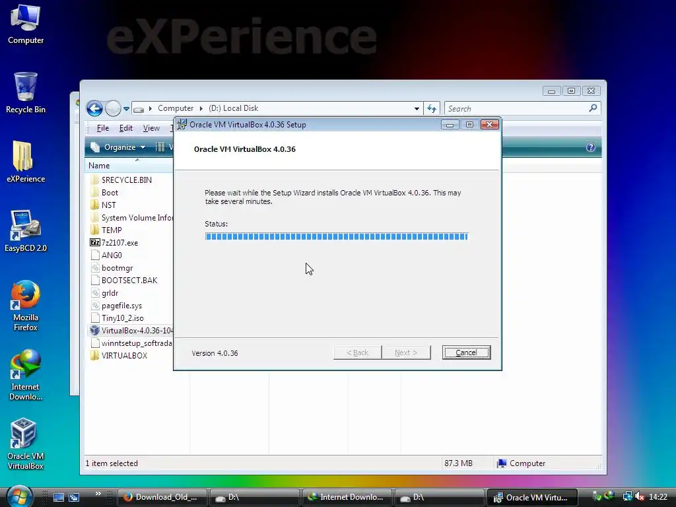Click the disabled Back button in setup

coord(357,353)
